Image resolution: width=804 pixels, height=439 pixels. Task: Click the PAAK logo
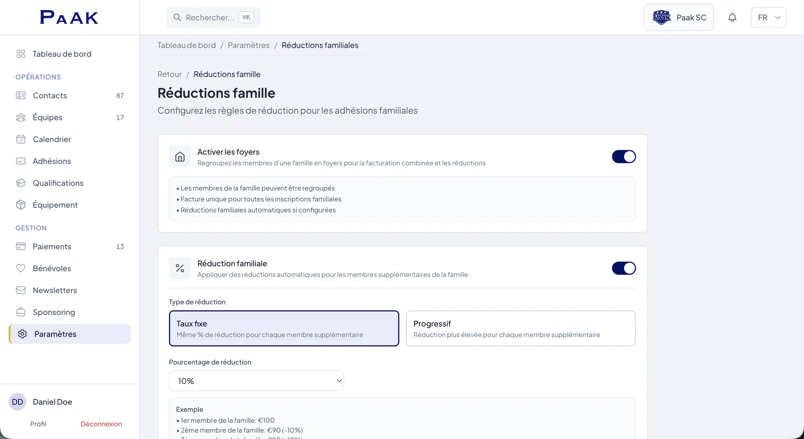click(69, 17)
